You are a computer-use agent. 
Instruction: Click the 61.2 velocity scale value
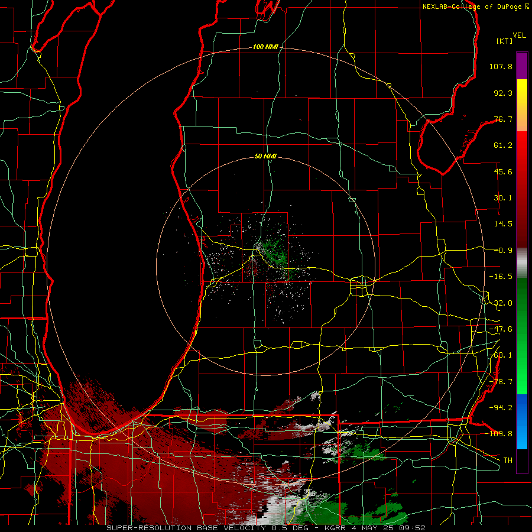tap(503, 145)
